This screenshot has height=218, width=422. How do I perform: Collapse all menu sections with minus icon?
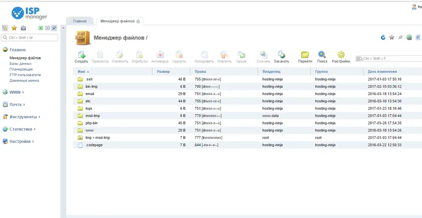pos(47,28)
